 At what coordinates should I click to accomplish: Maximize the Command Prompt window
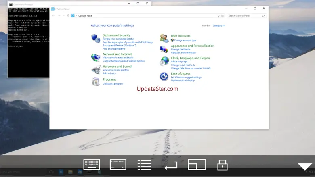click(x=138, y=3)
